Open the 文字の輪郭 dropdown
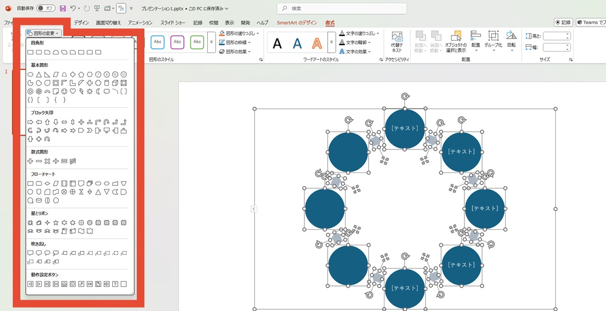 355,43
